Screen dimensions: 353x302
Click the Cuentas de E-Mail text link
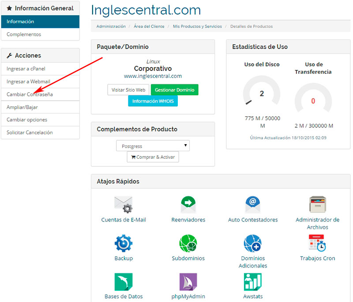point(124,220)
